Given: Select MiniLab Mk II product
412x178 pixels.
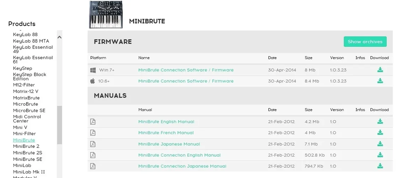Looking at the screenshot, I should point(29,172).
